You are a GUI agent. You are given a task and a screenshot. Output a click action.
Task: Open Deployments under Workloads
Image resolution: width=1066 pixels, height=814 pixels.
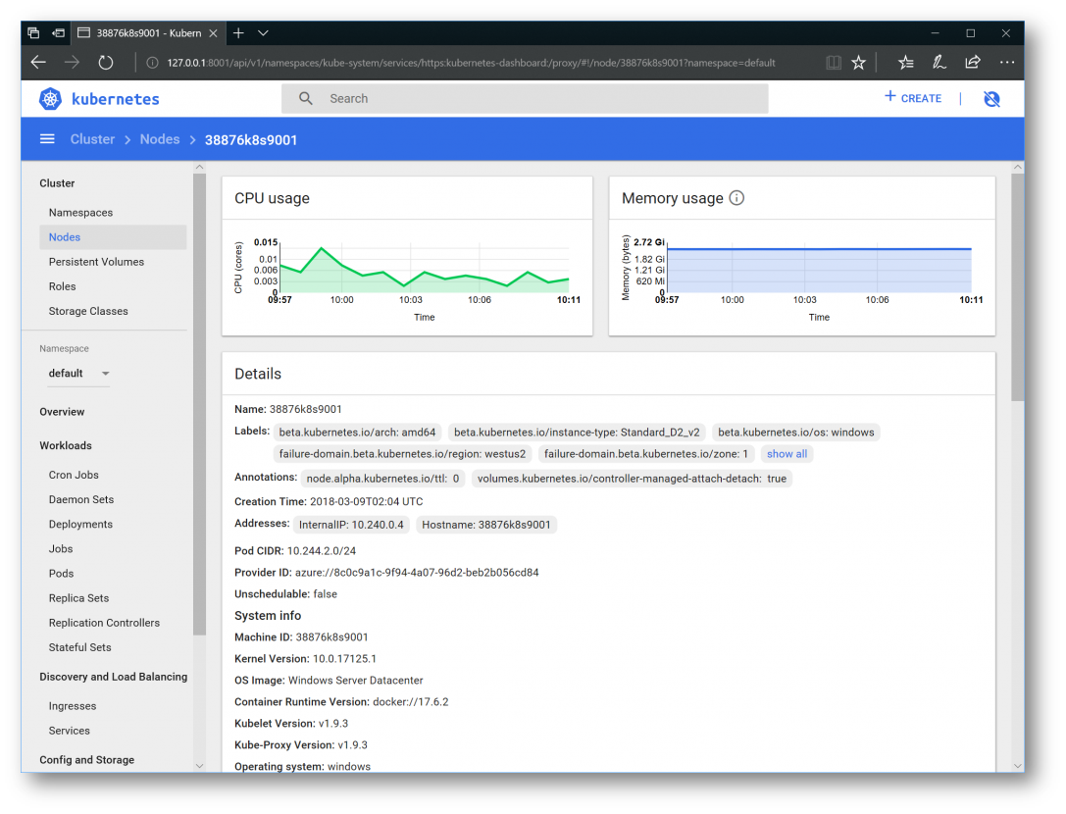coord(80,525)
